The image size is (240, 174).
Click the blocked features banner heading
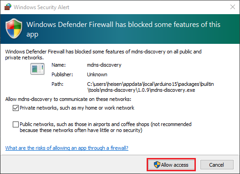[x=123, y=29]
